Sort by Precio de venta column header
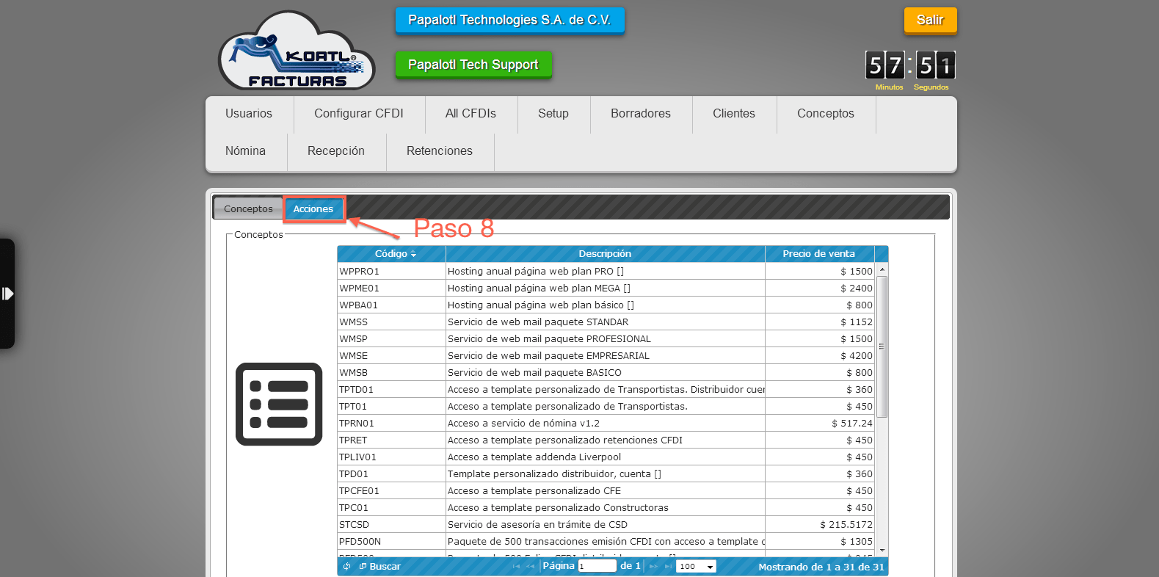Viewport: 1159px width, 577px height. coord(819,254)
